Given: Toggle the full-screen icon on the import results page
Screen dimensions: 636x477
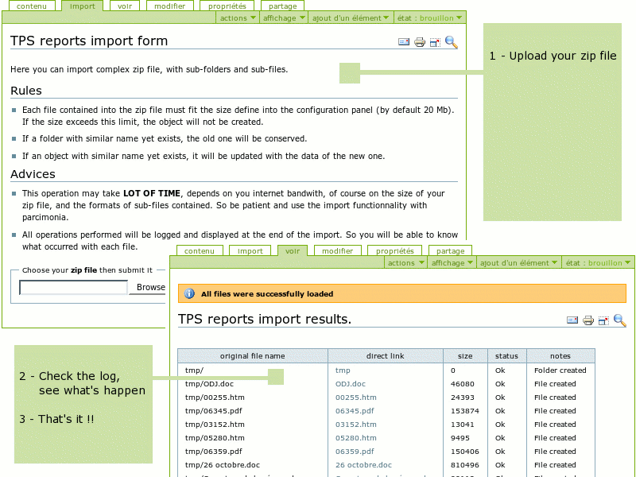Looking at the screenshot, I should [603, 320].
